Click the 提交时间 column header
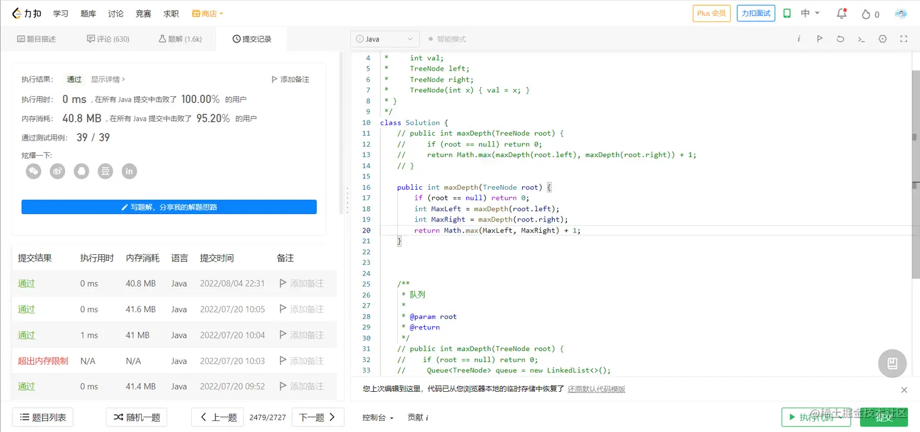920x432 pixels. click(x=217, y=258)
